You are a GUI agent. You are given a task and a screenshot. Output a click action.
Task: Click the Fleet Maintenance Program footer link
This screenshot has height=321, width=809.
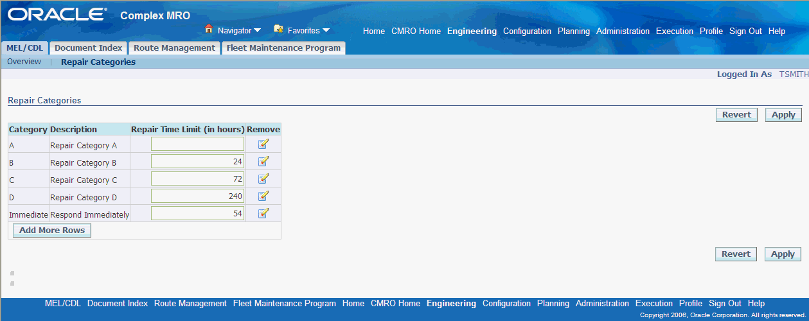285,304
